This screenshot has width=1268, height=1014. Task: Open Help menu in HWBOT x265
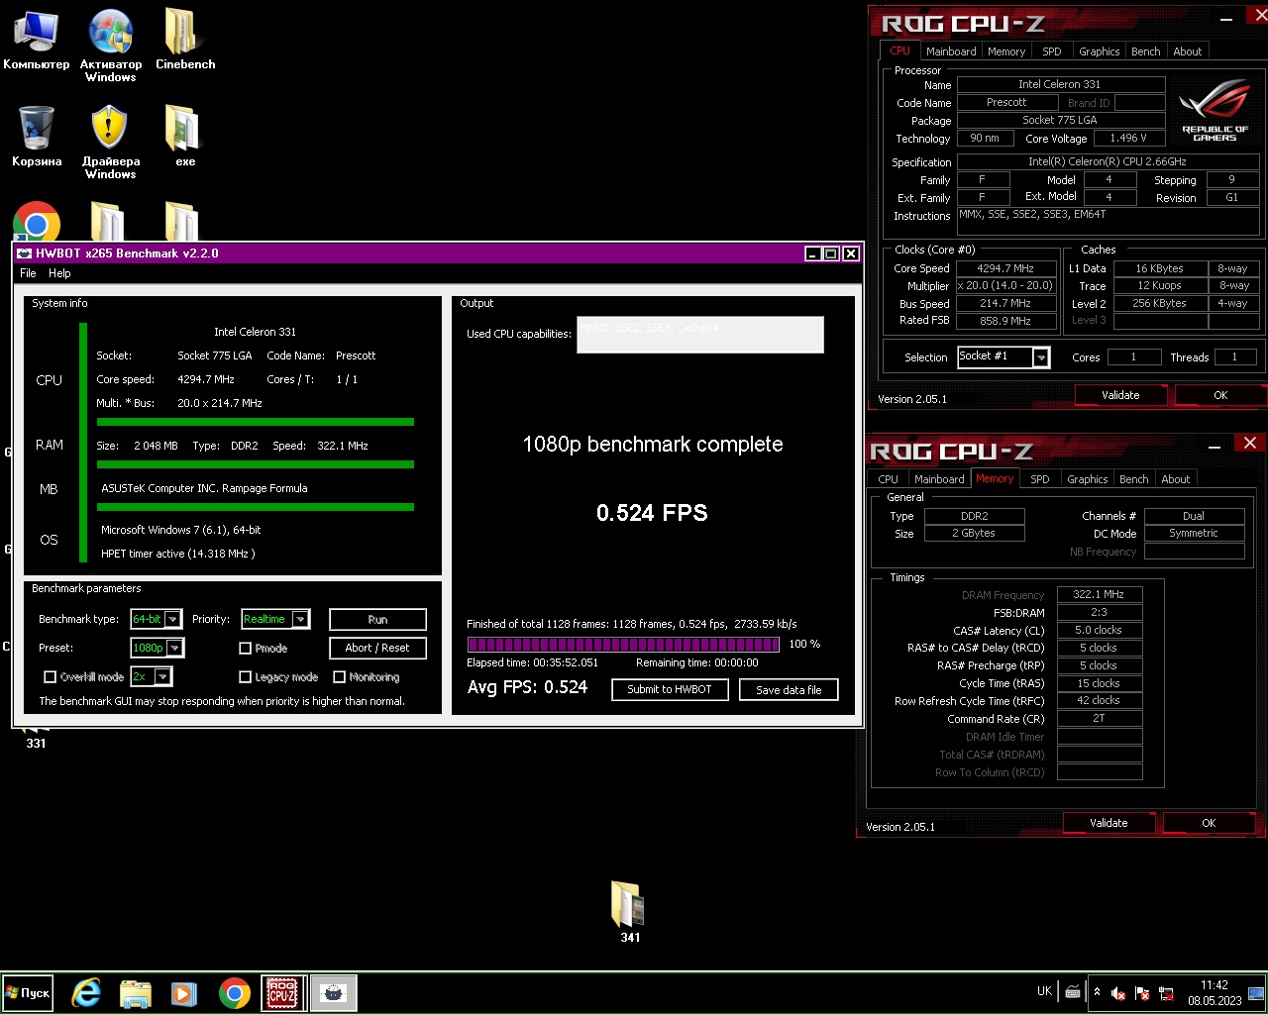click(x=59, y=273)
